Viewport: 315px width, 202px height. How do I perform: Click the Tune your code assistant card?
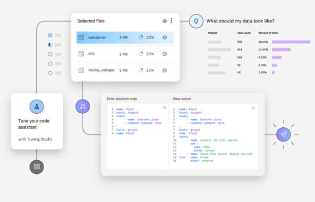click(37, 121)
